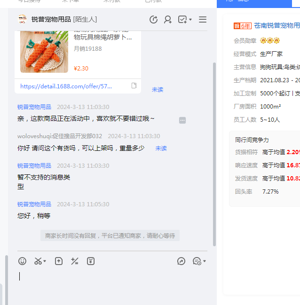The width and height of the screenshot is (300, 305).
Task: Click the forward arrow icon in toolbar
Action: click(181, 261)
